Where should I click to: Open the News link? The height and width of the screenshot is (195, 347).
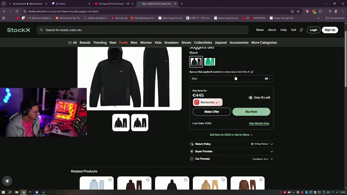[x=260, y=30]
